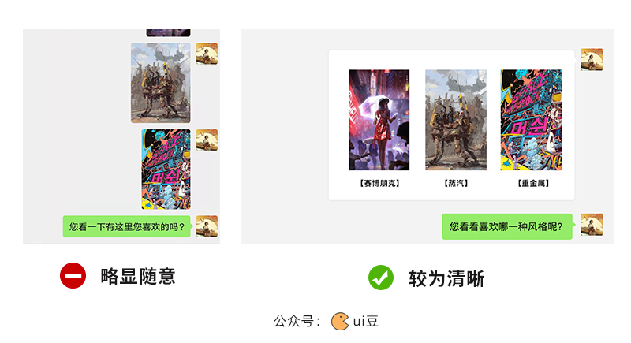Open the 重金属 poster thumbnail in the card
Image resolution: width=631 pixels, height=343 pixels.
pos(531,120)
